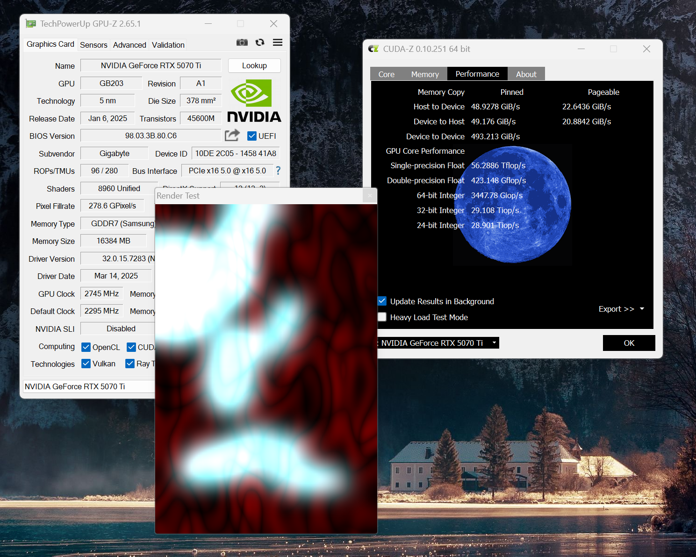Screen dimensions: 696x557
Task: Toggle the Ray Tracing checkbox
Action: click(130, 364)
